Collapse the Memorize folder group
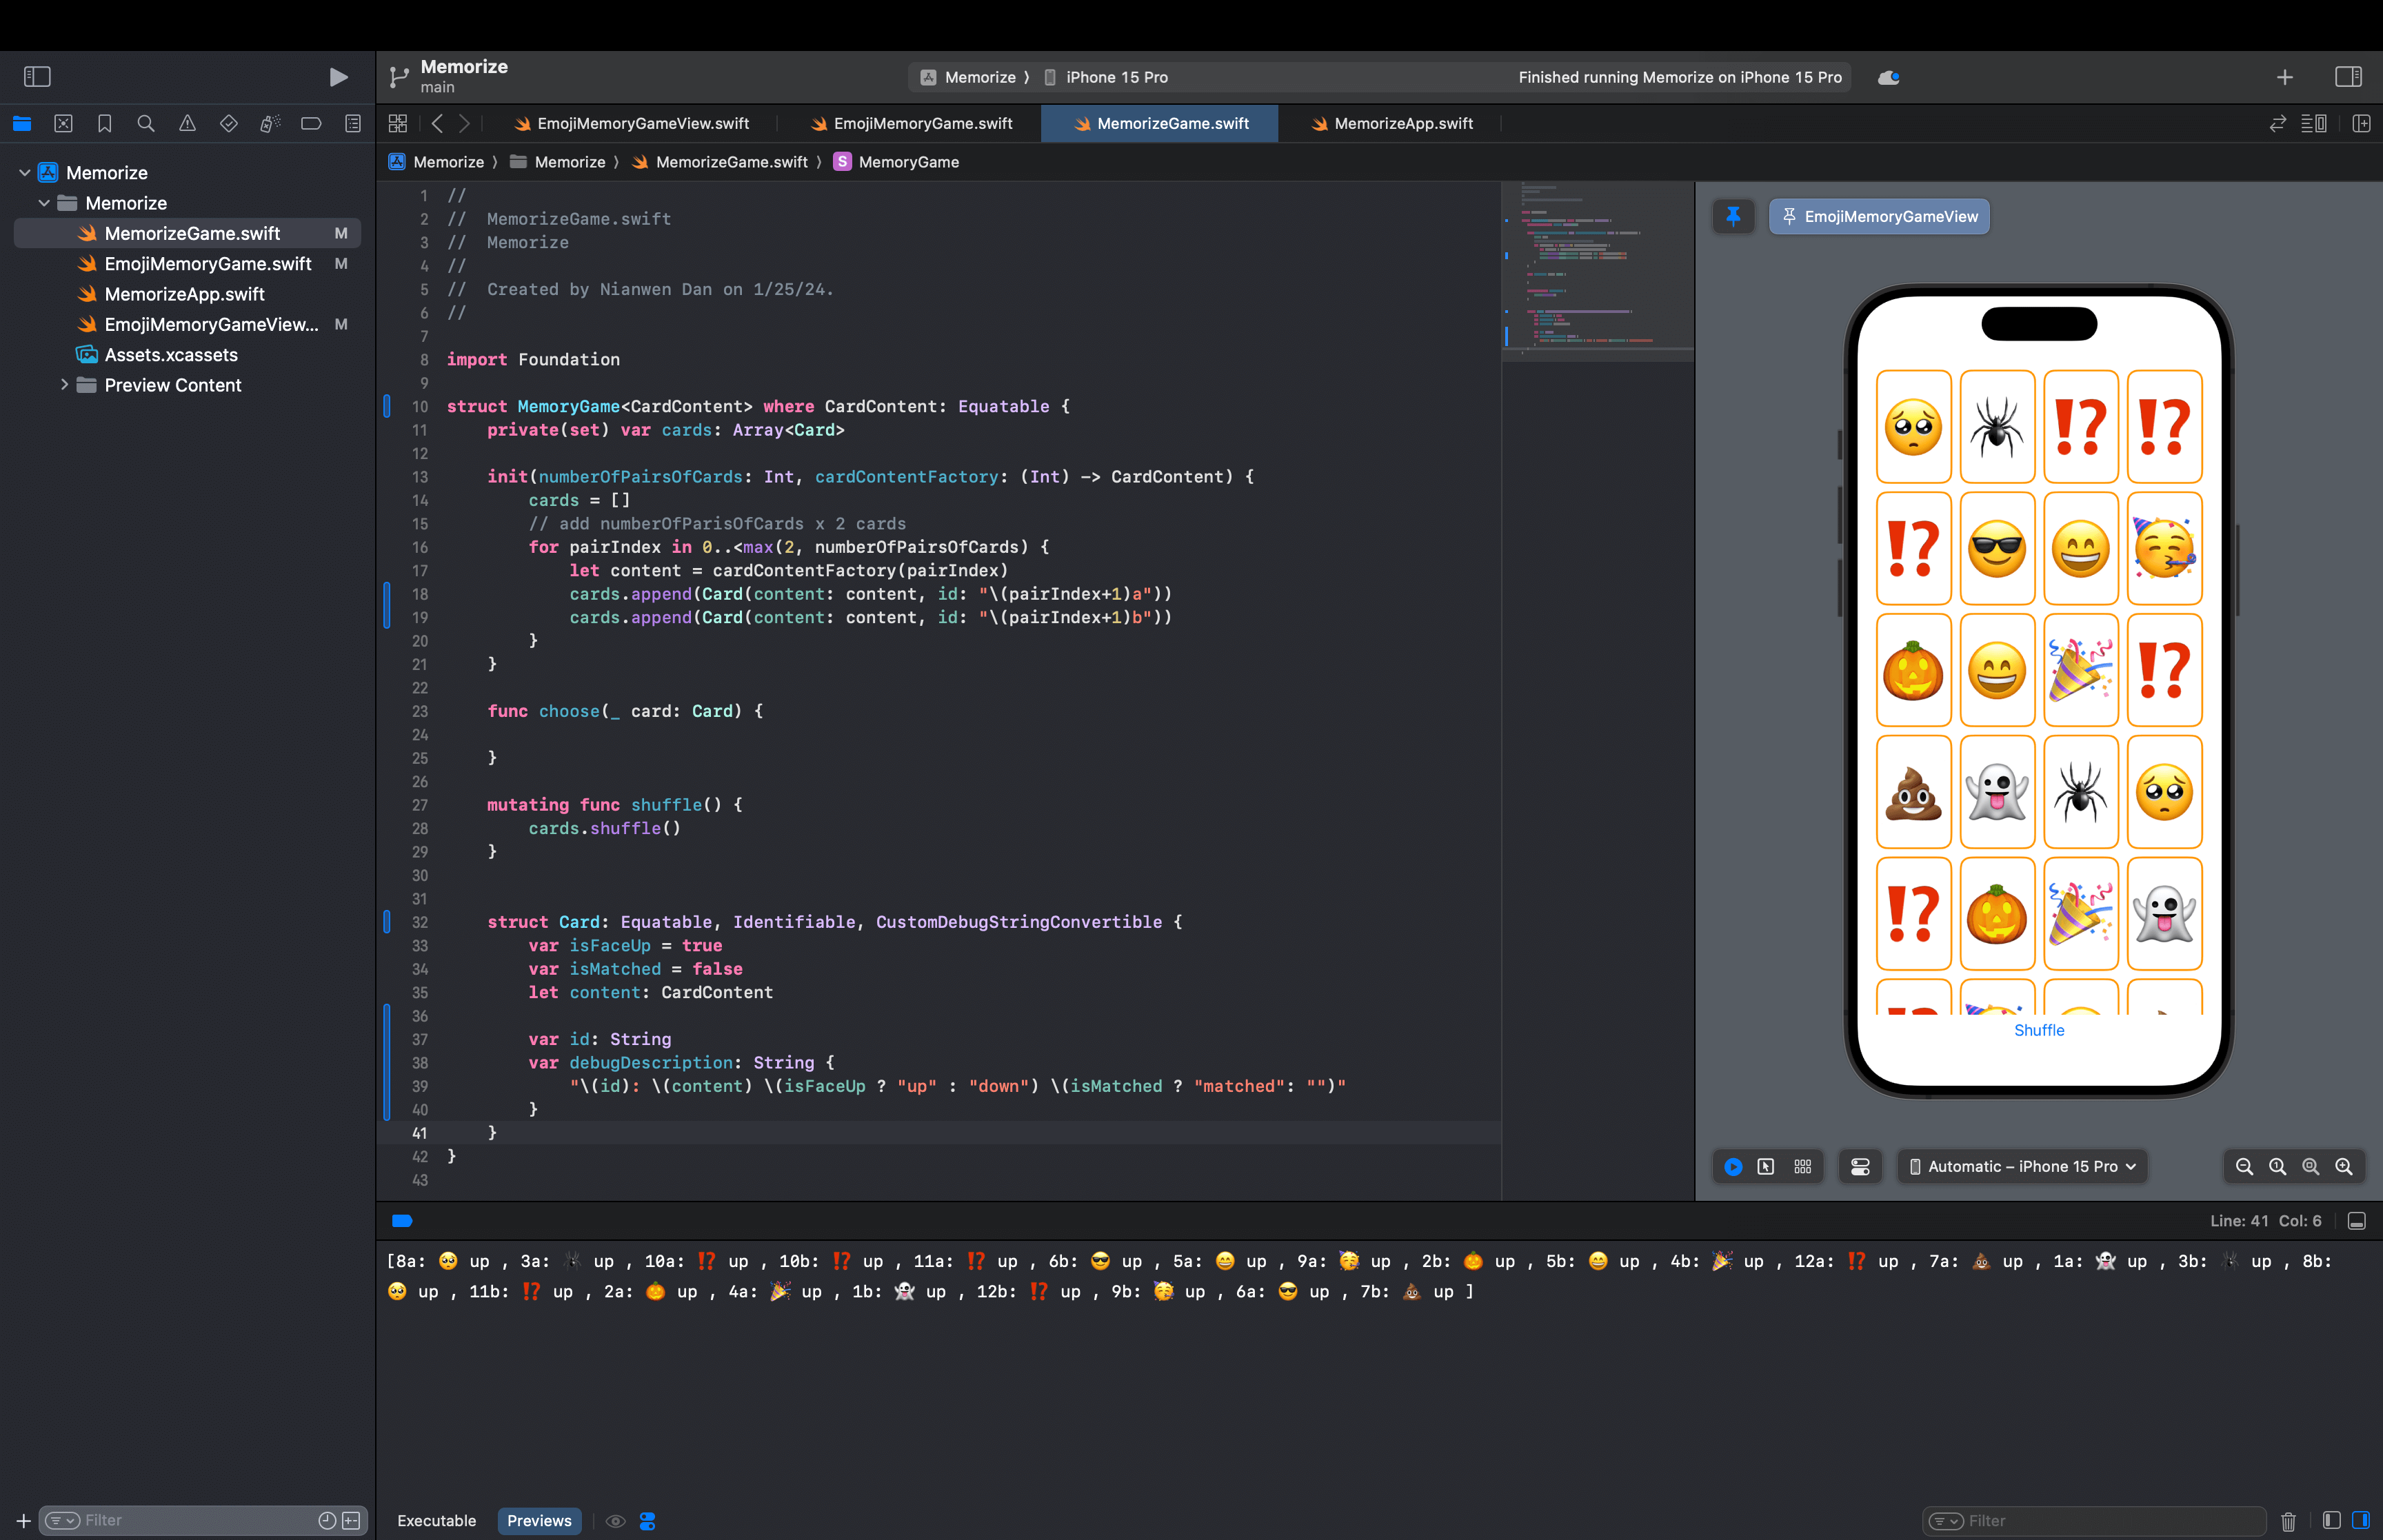 [44, 203]
